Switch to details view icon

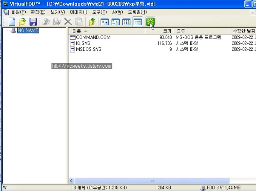point(138,22)
